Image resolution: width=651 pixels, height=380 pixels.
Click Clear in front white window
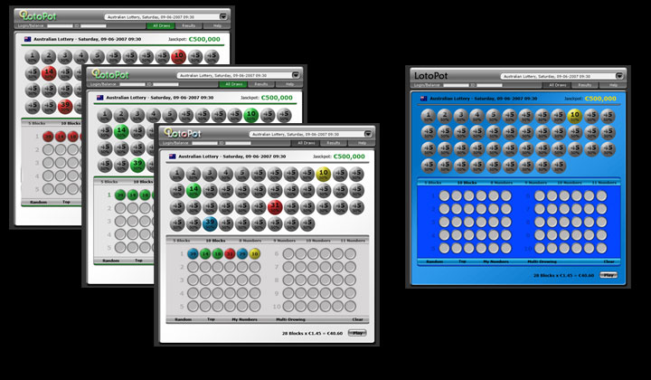click(357, 319)
